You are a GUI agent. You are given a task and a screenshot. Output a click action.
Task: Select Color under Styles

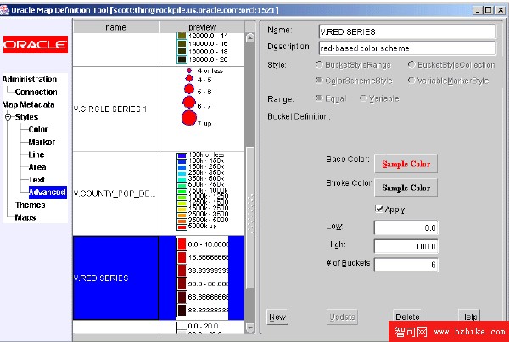(38, 130)
